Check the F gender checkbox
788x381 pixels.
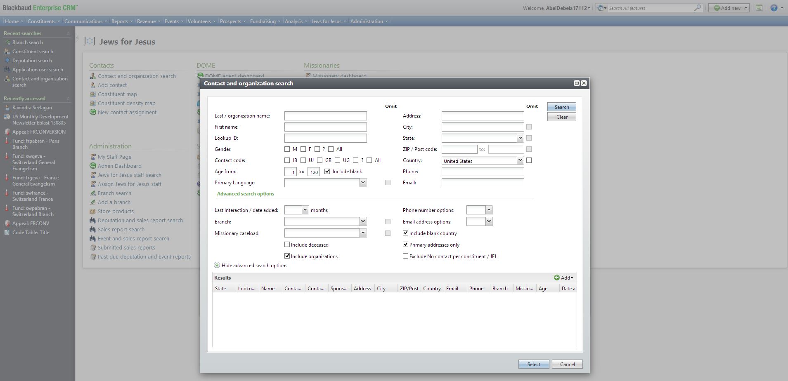click(x=303, y=149)
